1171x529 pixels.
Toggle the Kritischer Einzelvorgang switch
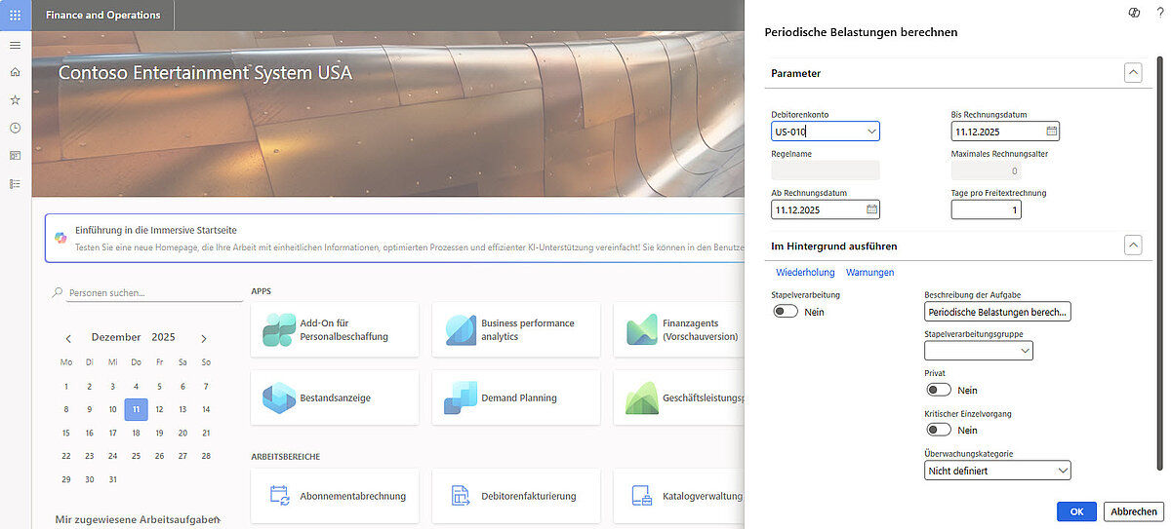[x=939, y=430]
